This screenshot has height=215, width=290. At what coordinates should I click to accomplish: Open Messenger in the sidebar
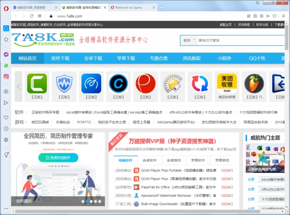(x=6, y=54)
